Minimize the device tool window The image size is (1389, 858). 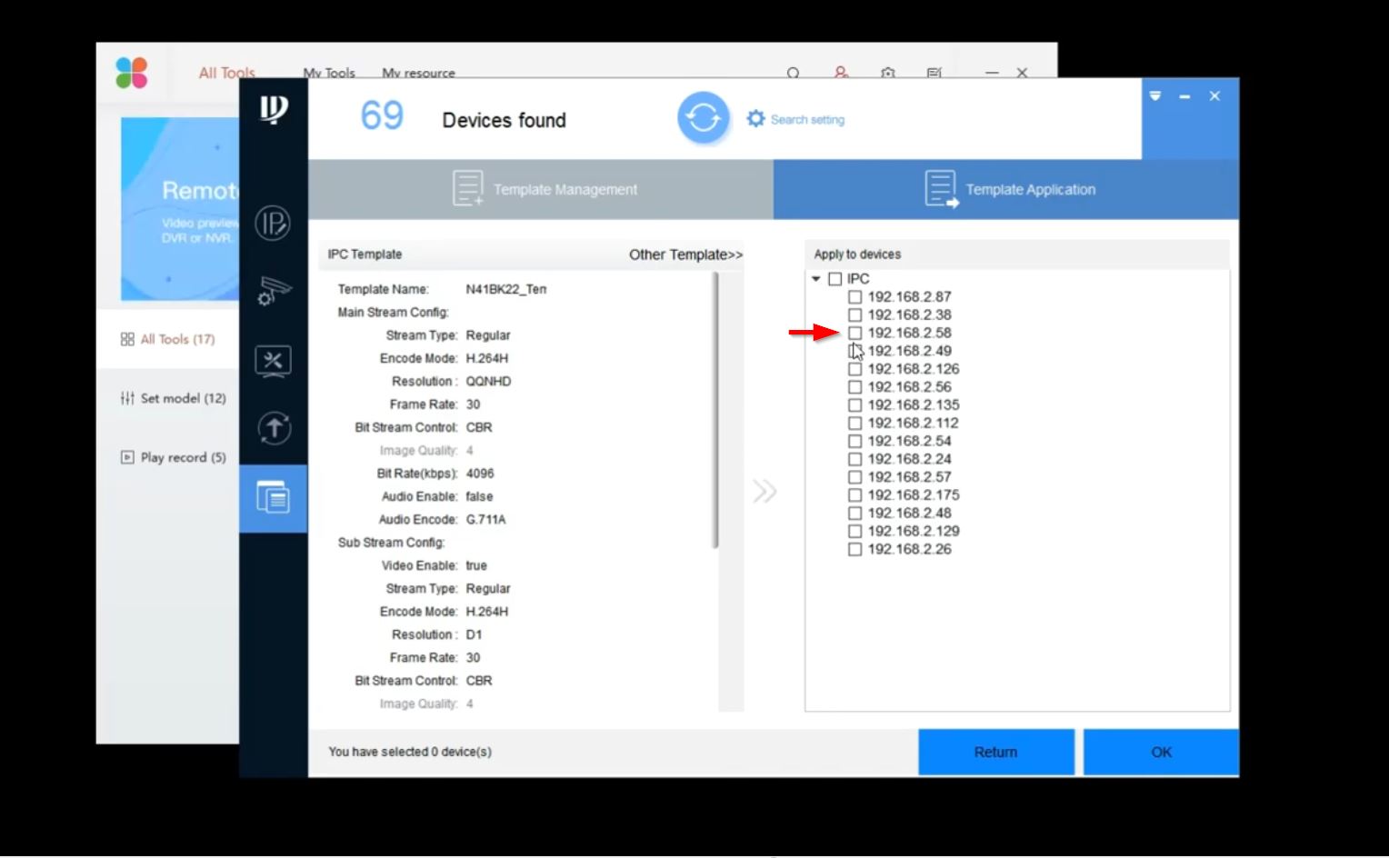pyautogui.click(x=1184, y=96)
